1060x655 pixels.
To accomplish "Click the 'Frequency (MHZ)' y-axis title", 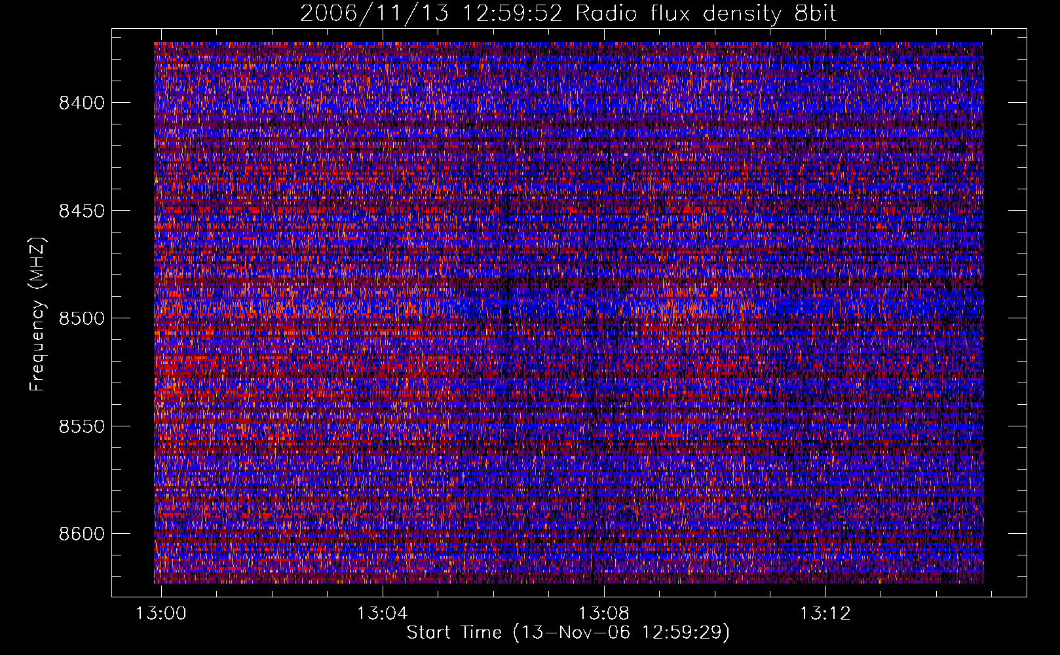I will tap(37, 314).
